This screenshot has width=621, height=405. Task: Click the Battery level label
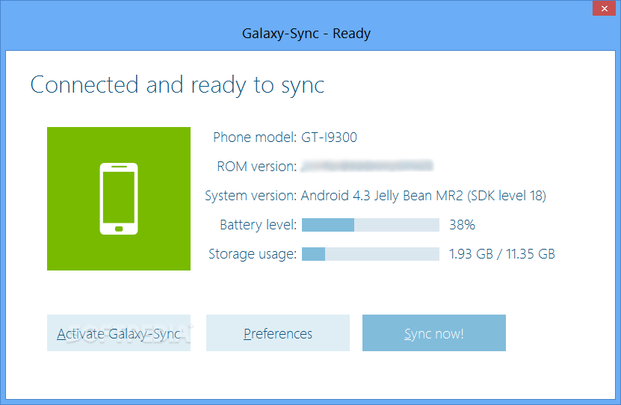(259, 225)
